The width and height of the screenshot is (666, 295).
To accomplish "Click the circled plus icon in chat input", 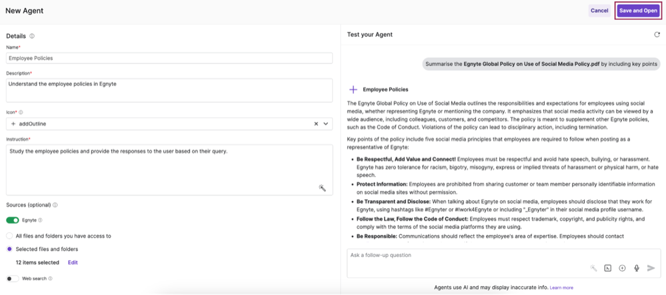I will point(622,268).
